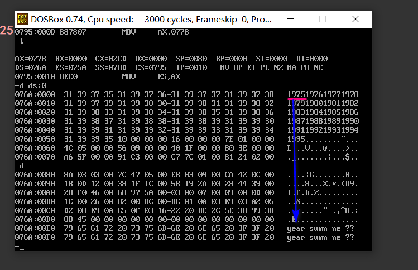This screenshot has width=418, height=270.
Task: Click the instruction pointer IP=0010
Action: (x=191, y=67)
